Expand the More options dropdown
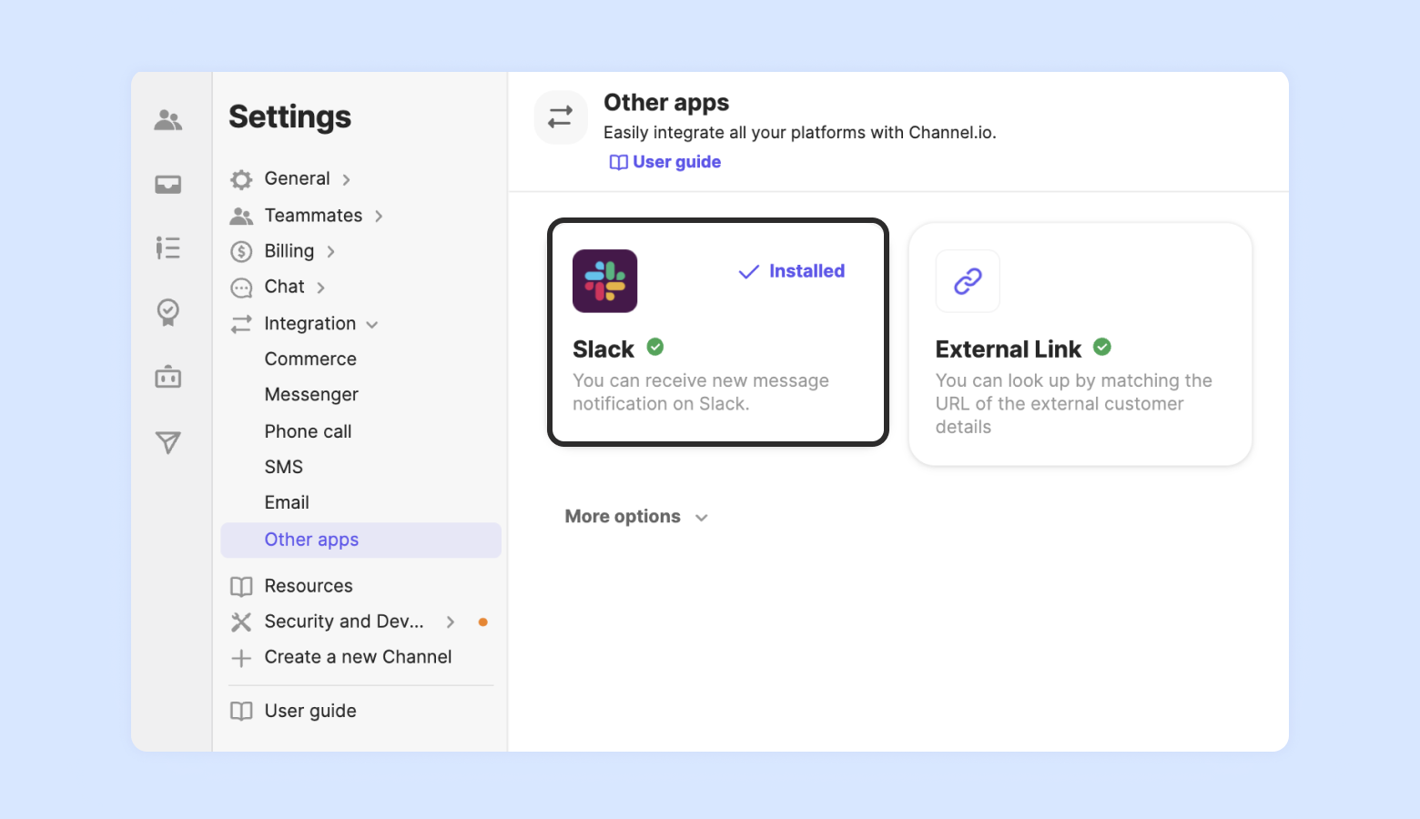Image resolution: width=1420 pixels, height=819 pixels. tap(636, 517)
